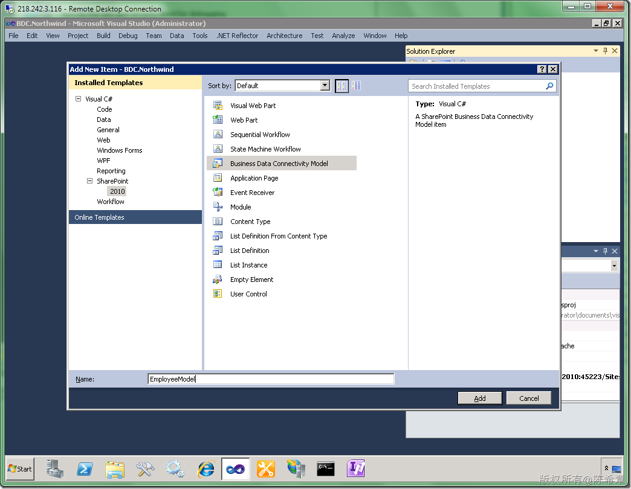
Task: Open Windows Explorer folder on taskbar
Action: point(115,469)
